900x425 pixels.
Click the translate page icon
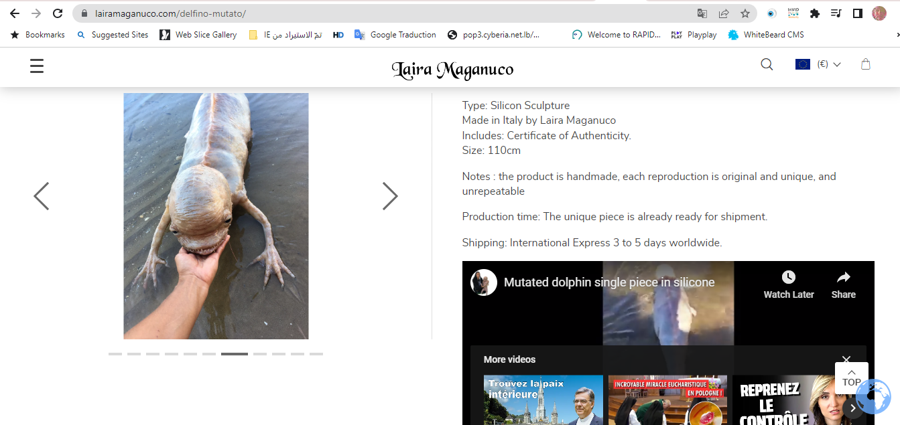(x=702, y=13)
